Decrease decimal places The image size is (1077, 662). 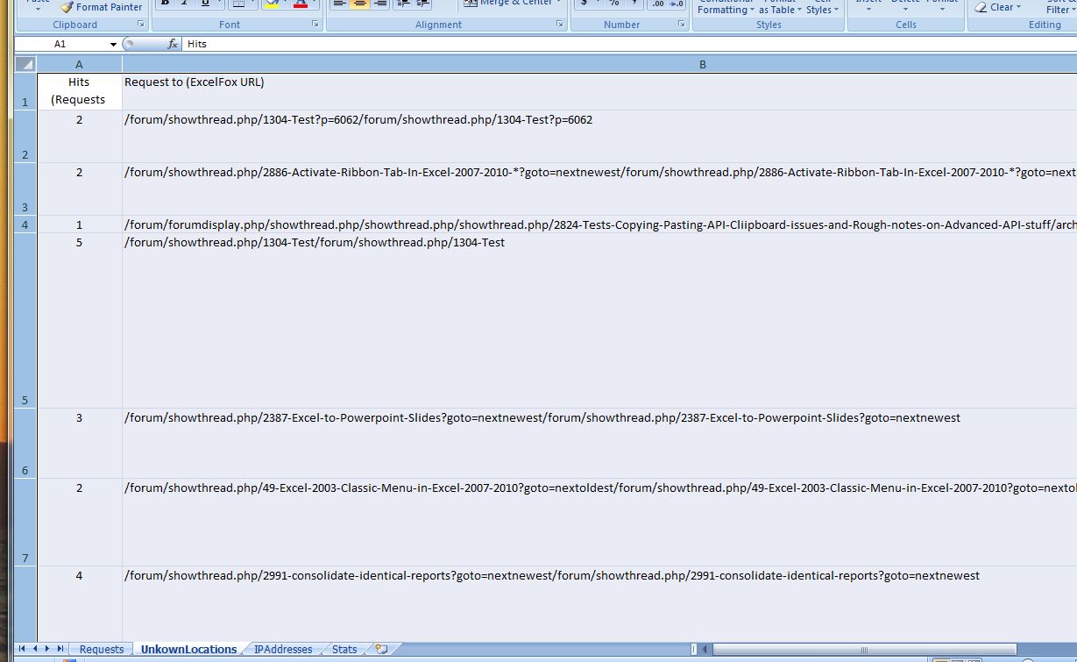click(x=678, y=4)
